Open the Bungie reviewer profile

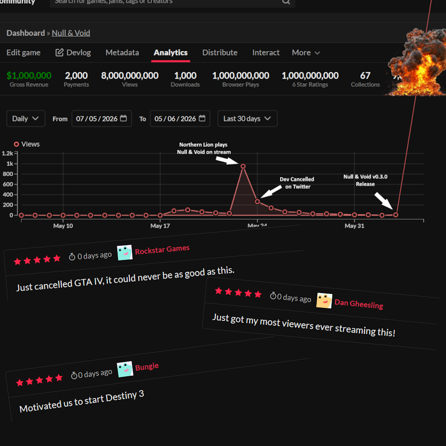(147, 367)
